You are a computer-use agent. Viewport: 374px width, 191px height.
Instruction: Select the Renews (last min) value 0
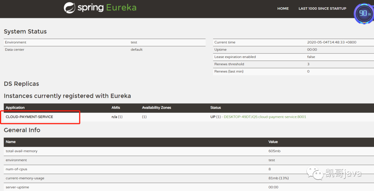click(x=308, y=71)
